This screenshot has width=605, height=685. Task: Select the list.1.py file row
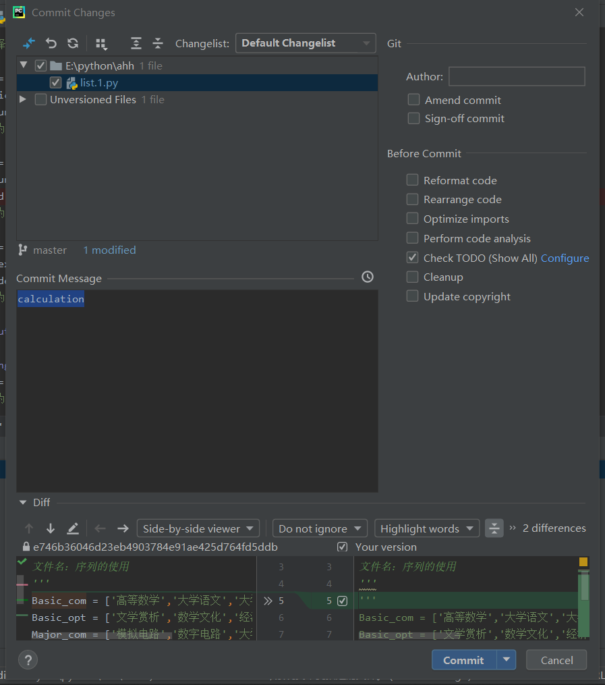(198, 82)
